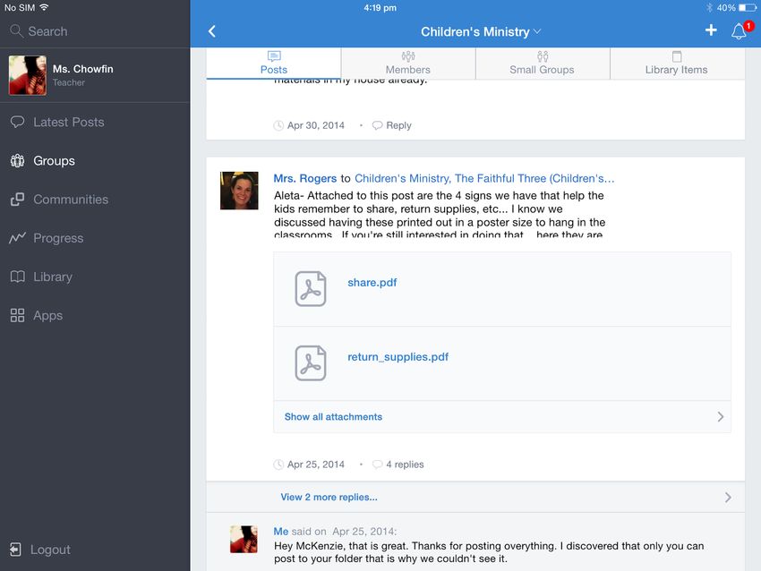This screenshot has width=761, height=571.
Task: Click the Ms. Chowfin name
Action: [x=83, y=69]
